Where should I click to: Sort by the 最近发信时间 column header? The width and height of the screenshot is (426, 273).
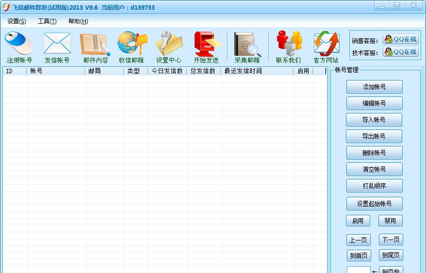pos(257,71)
